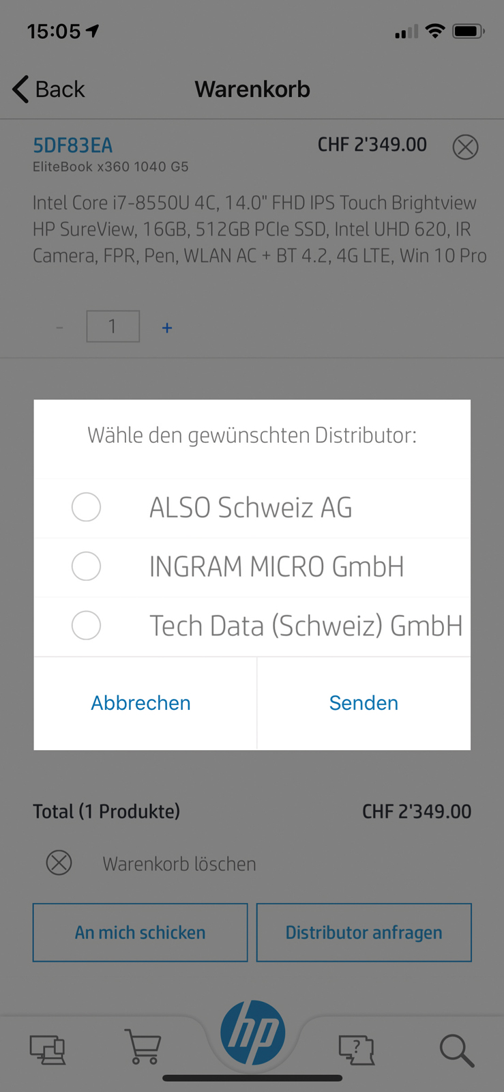Confirm distributor choice with Senden
This screenshot has width=504, height=1092.
click(x=364, y=703)
